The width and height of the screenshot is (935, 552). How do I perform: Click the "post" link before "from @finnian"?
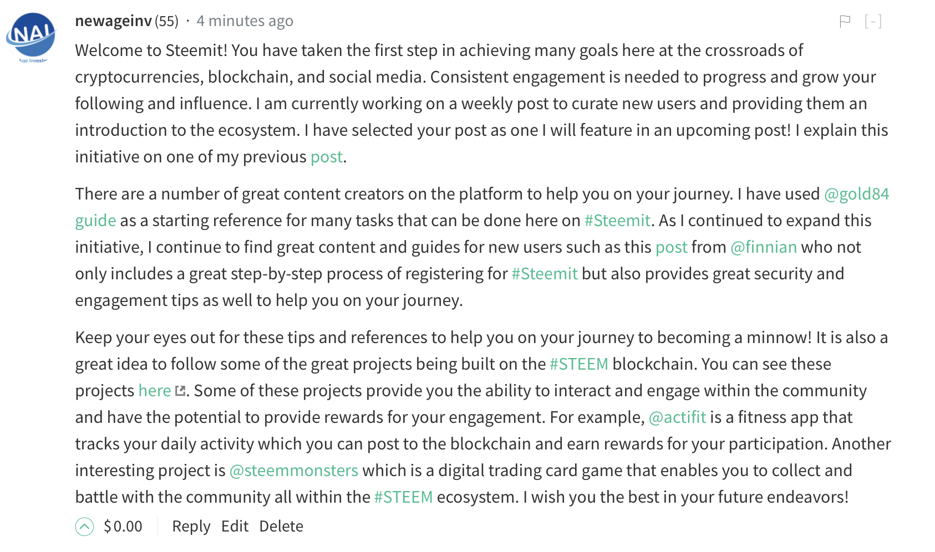pyautogui.click(x=671, y=247)
